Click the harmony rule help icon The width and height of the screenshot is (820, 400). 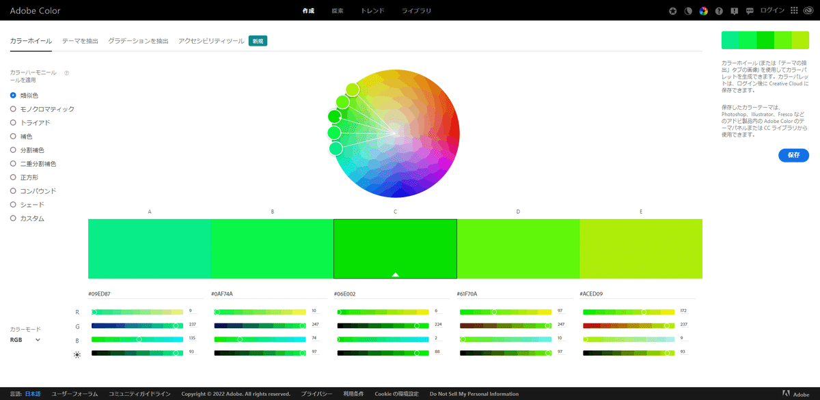(66, 72)
